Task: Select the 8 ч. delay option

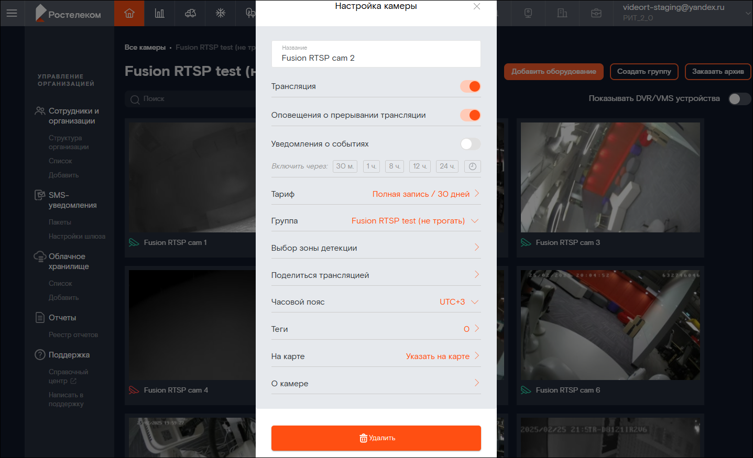Action: (x=395, y=166)
